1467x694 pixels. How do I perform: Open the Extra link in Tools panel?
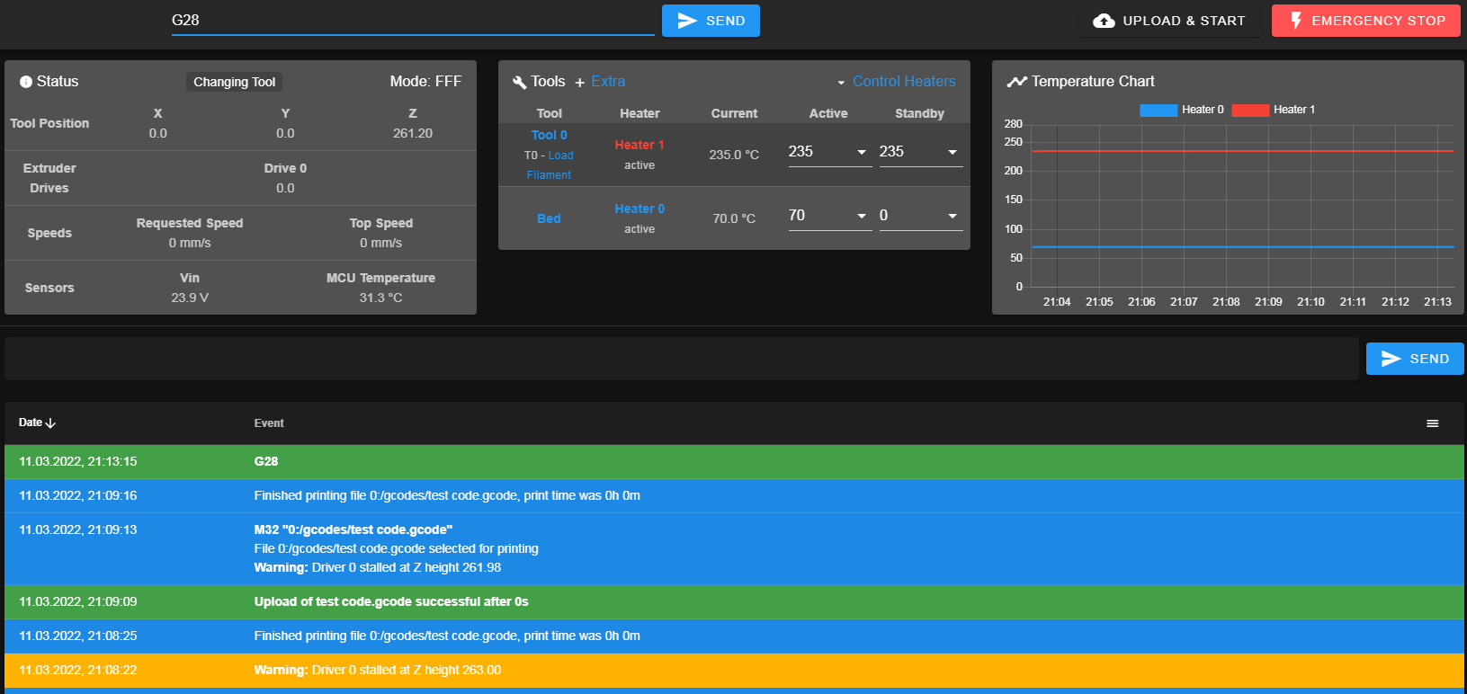point(608,81)
